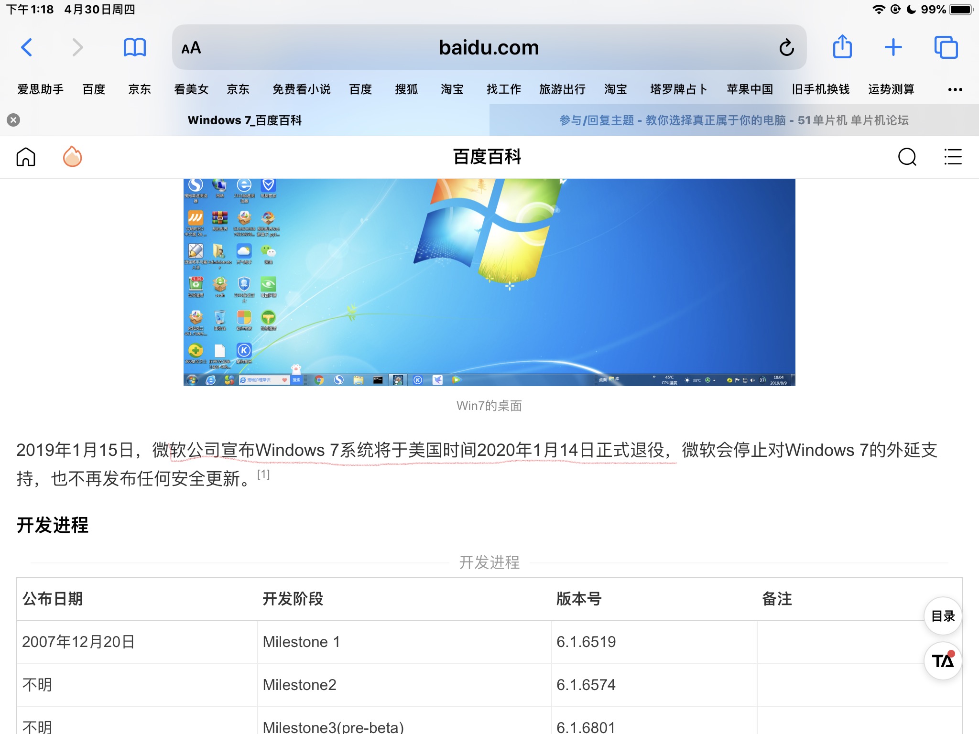Add a new tab with plus icon
The image size is (979, 734).
pos(893,47)
